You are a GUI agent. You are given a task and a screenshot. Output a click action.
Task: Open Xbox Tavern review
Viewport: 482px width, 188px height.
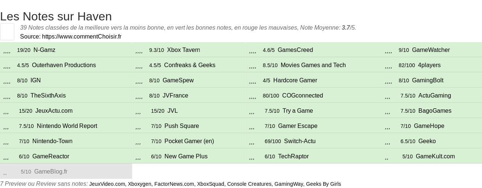click(183, 50)
